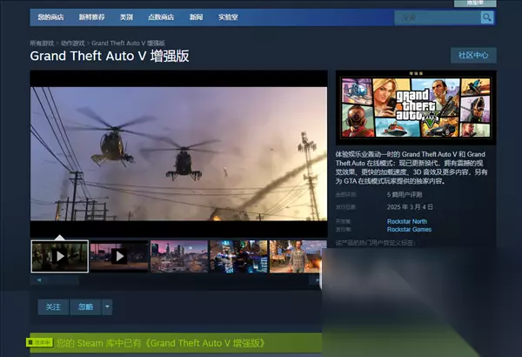
Task: Open the 忽略 dropdown arrow
Action: pos(107,306)
